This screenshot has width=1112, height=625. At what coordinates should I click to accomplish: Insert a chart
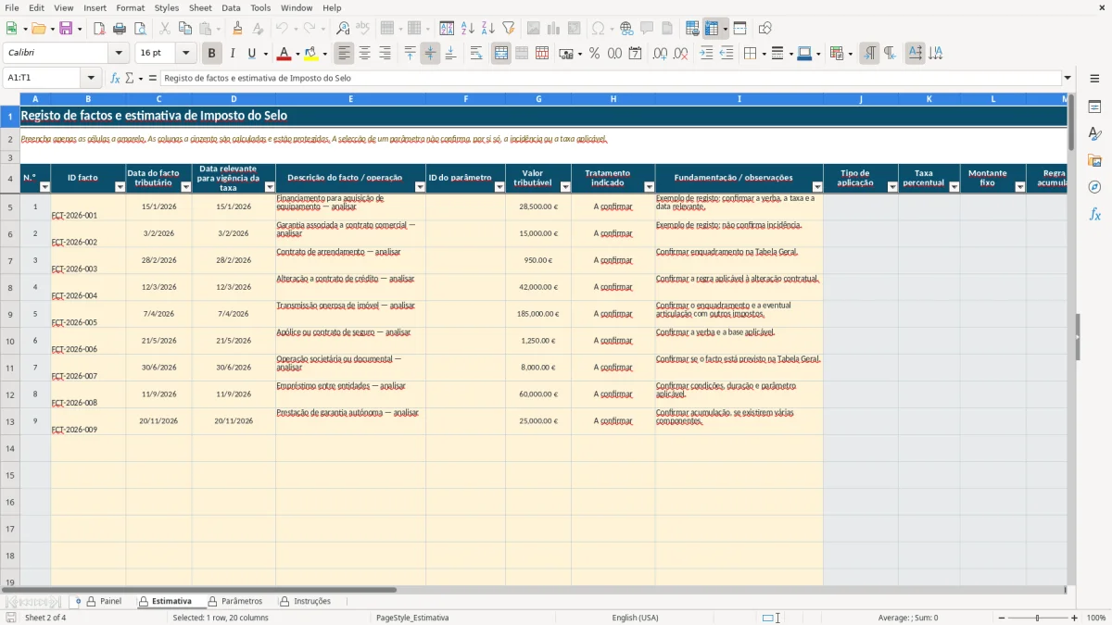(554, 29)
